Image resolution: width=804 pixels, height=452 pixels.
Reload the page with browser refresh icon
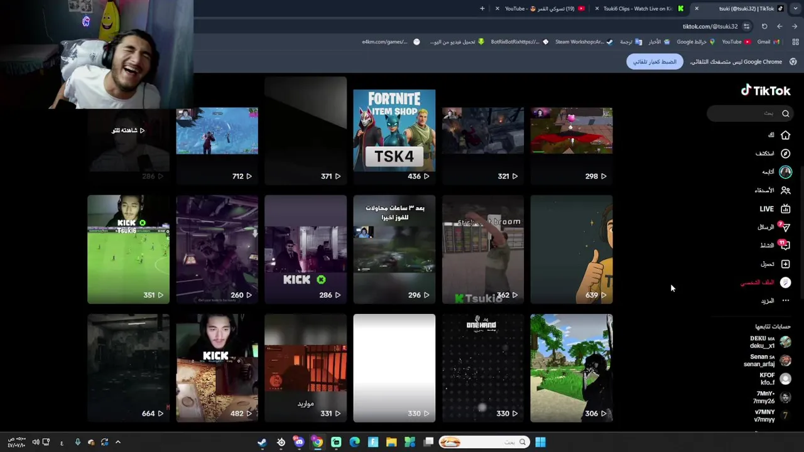click(764, 26)
